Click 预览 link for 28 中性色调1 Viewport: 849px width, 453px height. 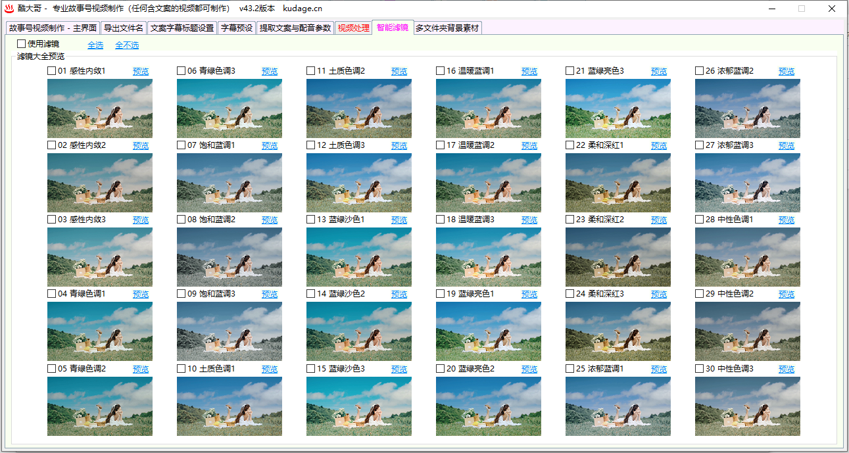coord(787,220)
